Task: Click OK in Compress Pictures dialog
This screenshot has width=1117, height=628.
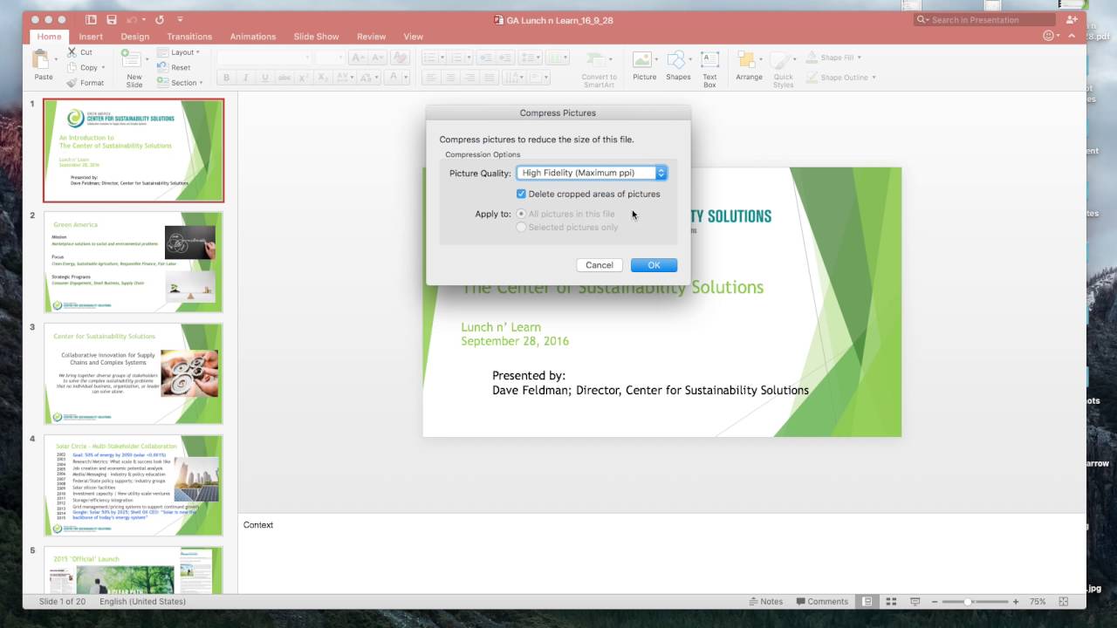Action: click(x=654, y=265)
